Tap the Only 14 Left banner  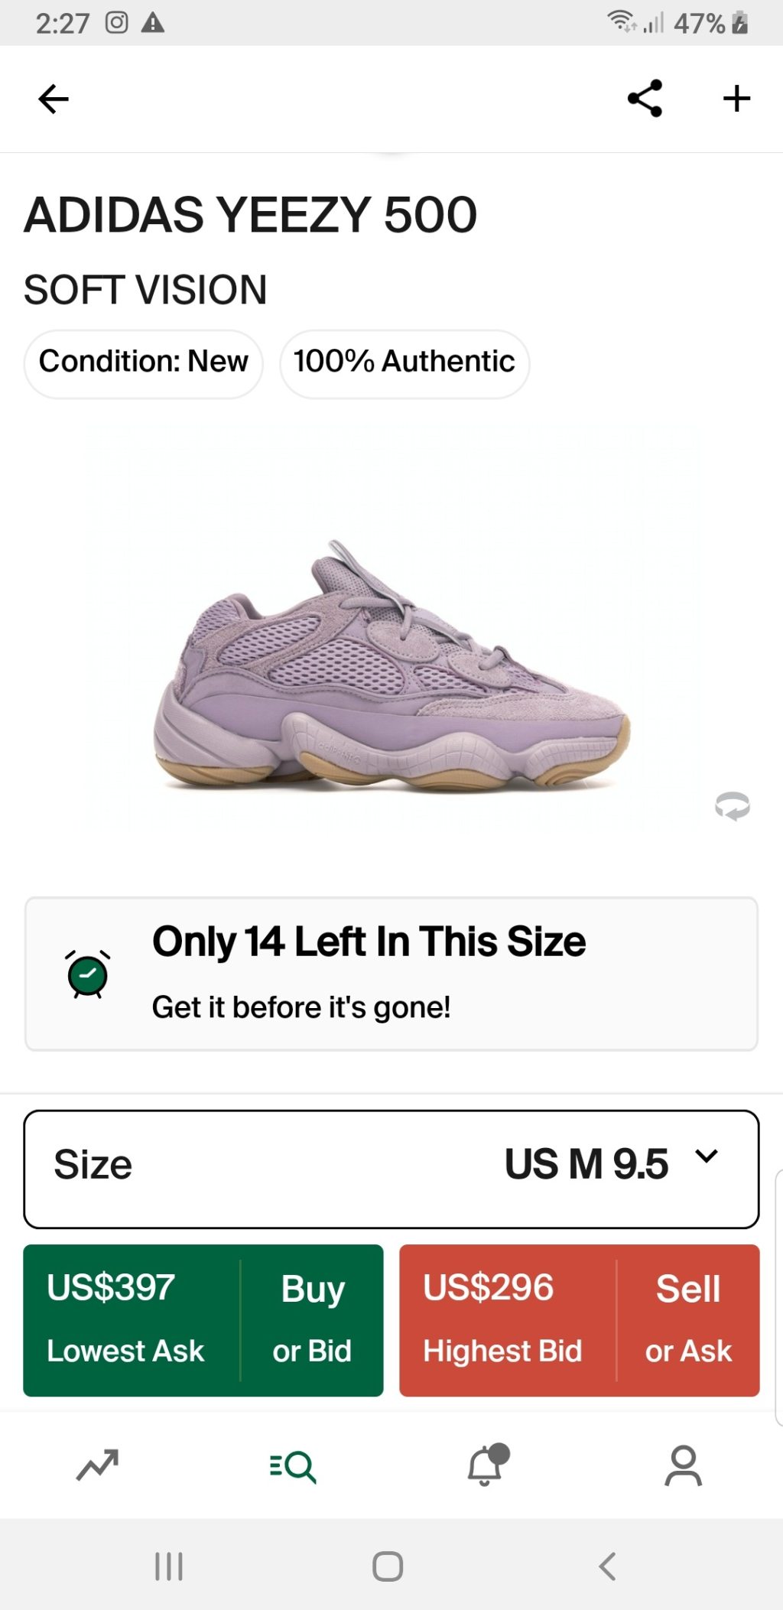pyautogui.click(x=391, y=973)
